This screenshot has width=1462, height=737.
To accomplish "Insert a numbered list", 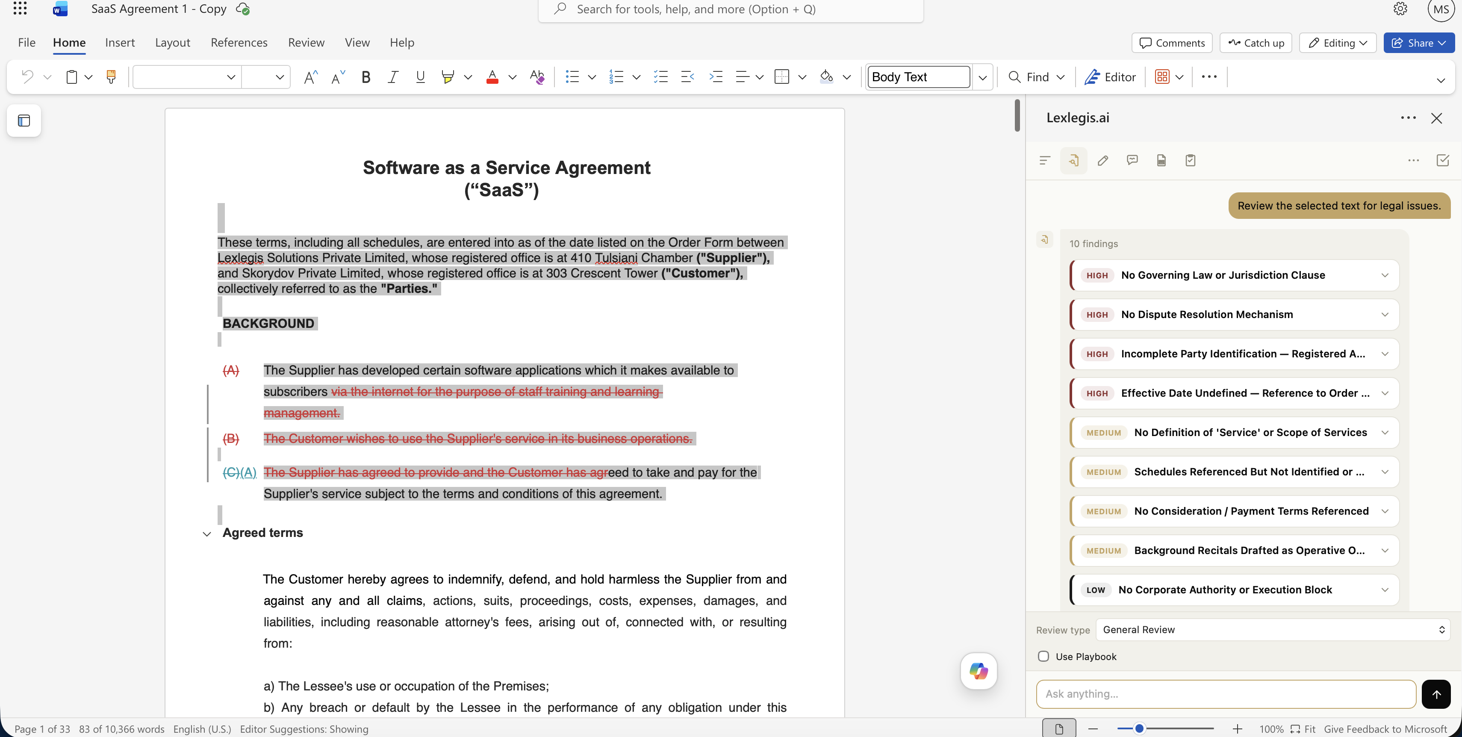I will [616, 77].
